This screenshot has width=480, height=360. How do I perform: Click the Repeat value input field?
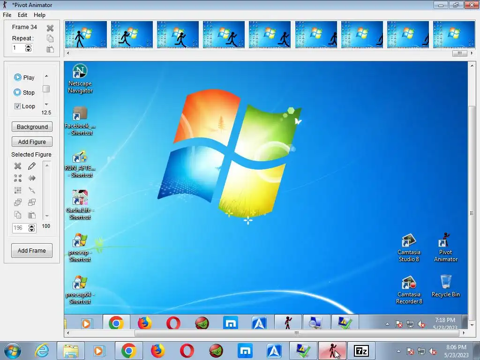coord(18,48)
